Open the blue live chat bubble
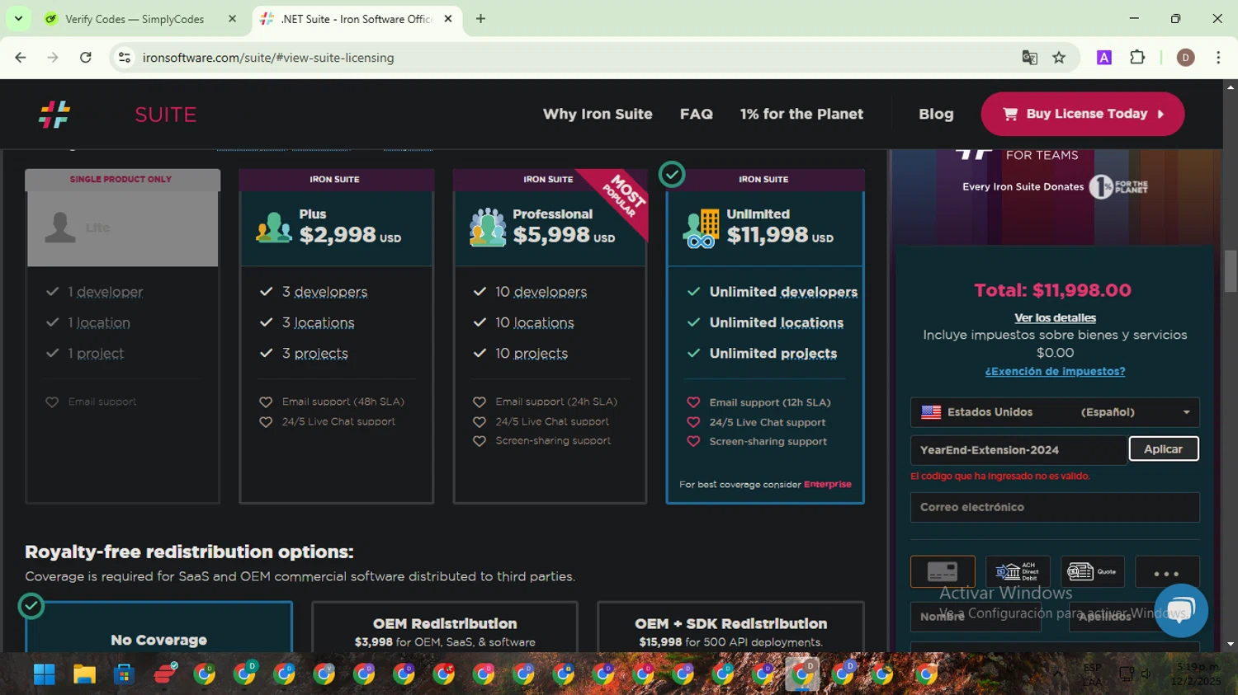This screenshot has height=695, width=1238. click(x=1181, y=611)
